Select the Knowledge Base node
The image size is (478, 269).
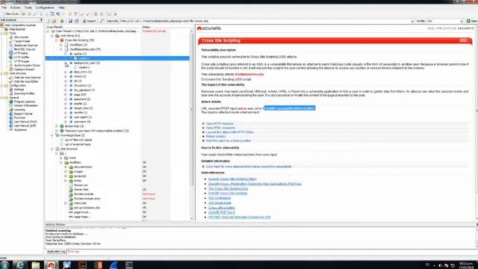pos(72,135)
